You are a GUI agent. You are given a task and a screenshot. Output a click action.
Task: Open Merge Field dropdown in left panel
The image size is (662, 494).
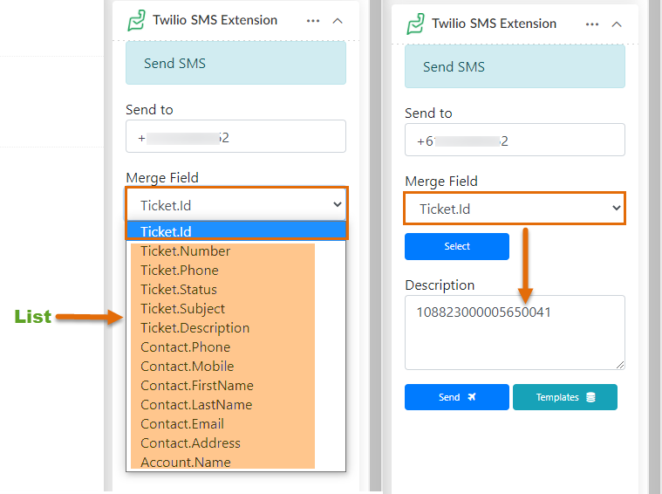click(236, 205)
